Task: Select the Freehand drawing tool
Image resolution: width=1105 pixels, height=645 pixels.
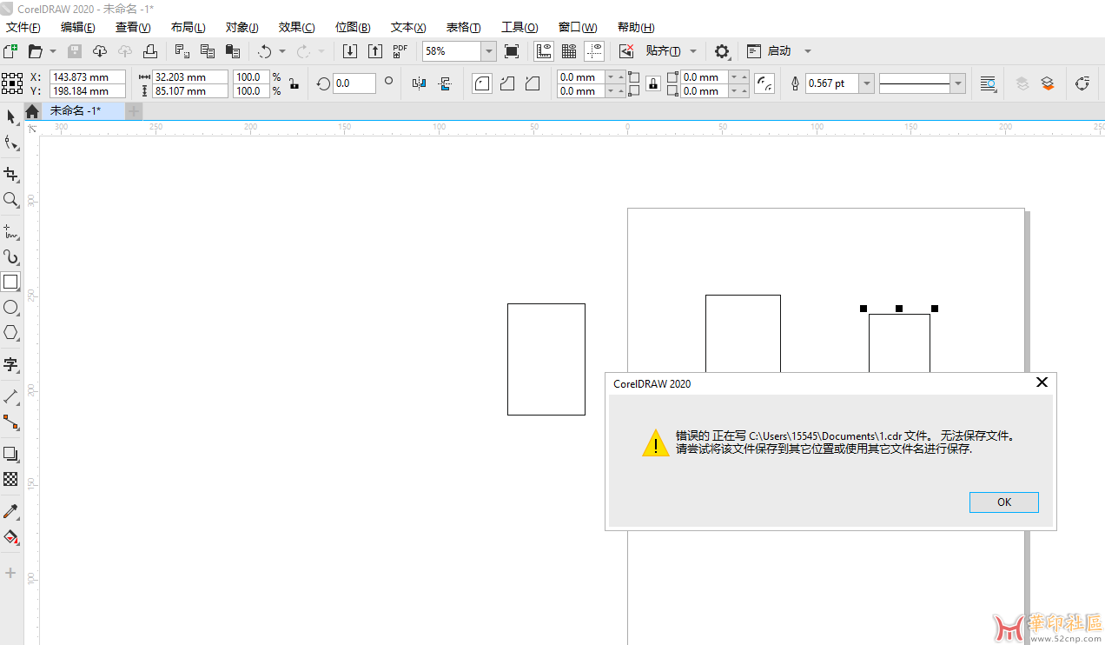Action: tap(10, 232)
